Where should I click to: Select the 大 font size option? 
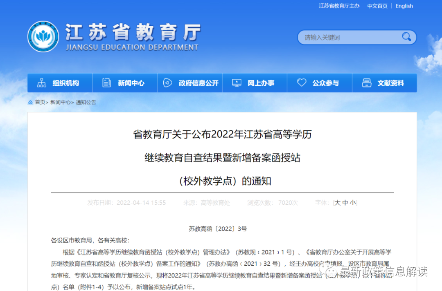(337, 202)
